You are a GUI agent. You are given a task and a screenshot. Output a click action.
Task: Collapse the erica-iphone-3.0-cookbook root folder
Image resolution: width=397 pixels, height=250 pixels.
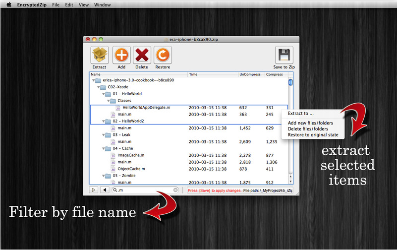point(94,80)
